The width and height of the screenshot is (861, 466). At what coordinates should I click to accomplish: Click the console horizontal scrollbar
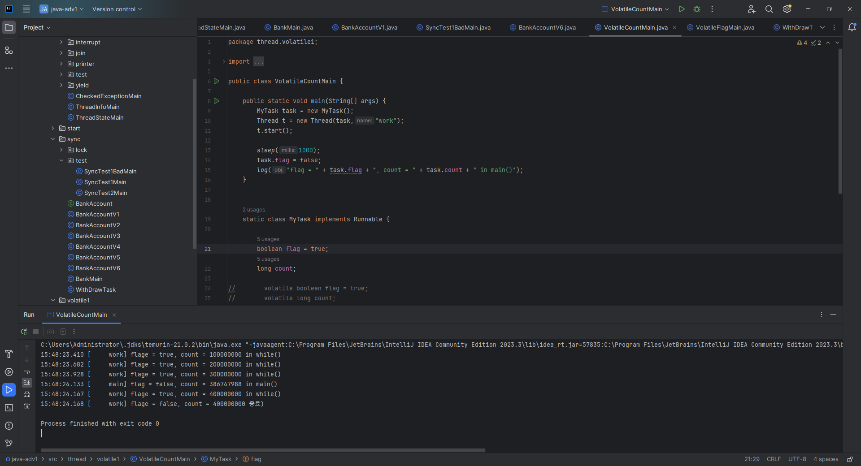coord(263,450)
